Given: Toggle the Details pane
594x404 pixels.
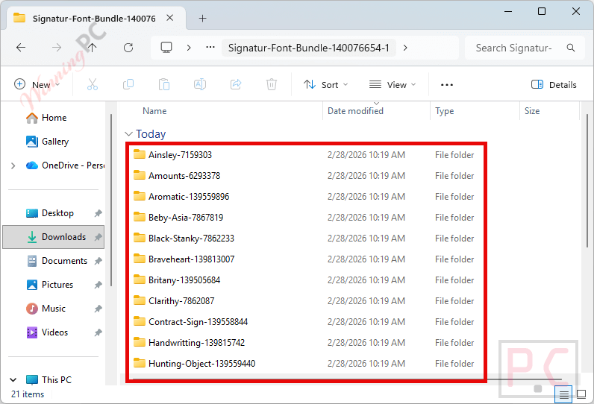Looking at the screenshot, I should [554, 85].
